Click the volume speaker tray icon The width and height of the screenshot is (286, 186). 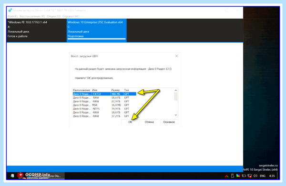[x=255, y=176]
